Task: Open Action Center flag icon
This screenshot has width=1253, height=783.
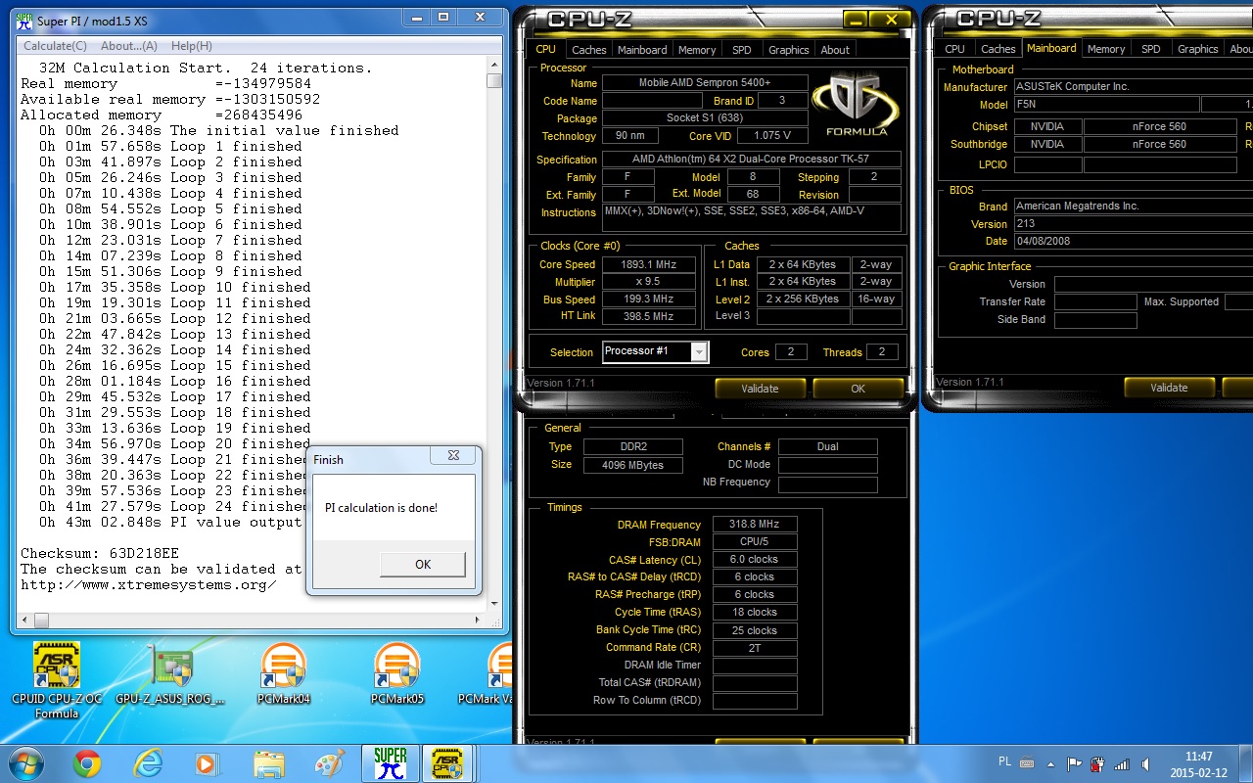Action: pos(1076,763)
